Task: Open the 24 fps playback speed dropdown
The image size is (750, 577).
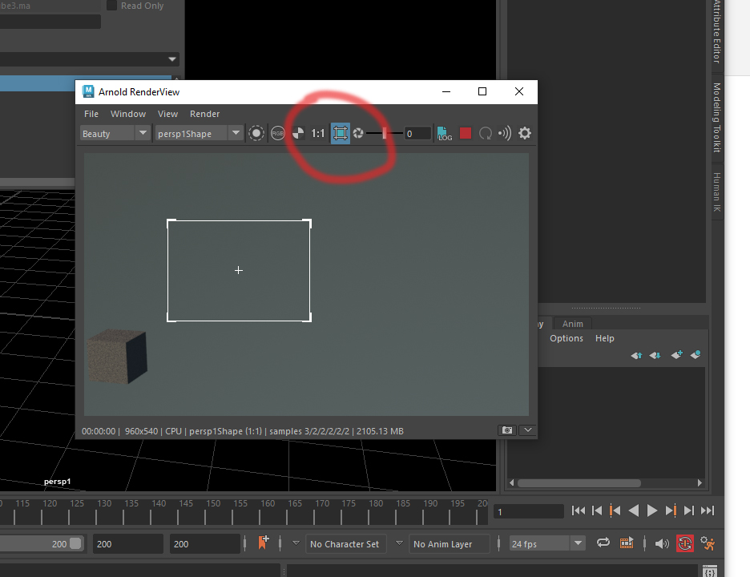Action: [547, 543]
